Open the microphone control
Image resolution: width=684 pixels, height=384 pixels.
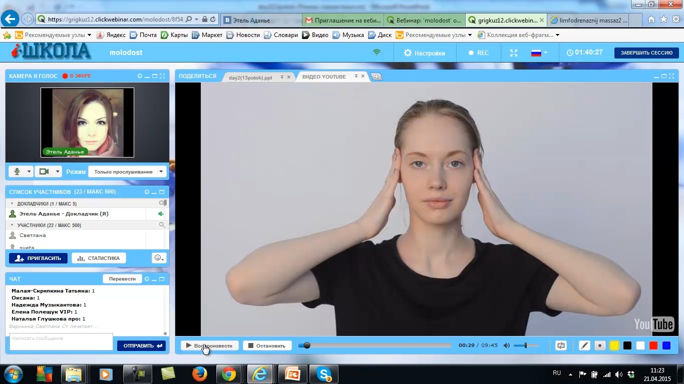pyautogui.click(x=17, y=171)
